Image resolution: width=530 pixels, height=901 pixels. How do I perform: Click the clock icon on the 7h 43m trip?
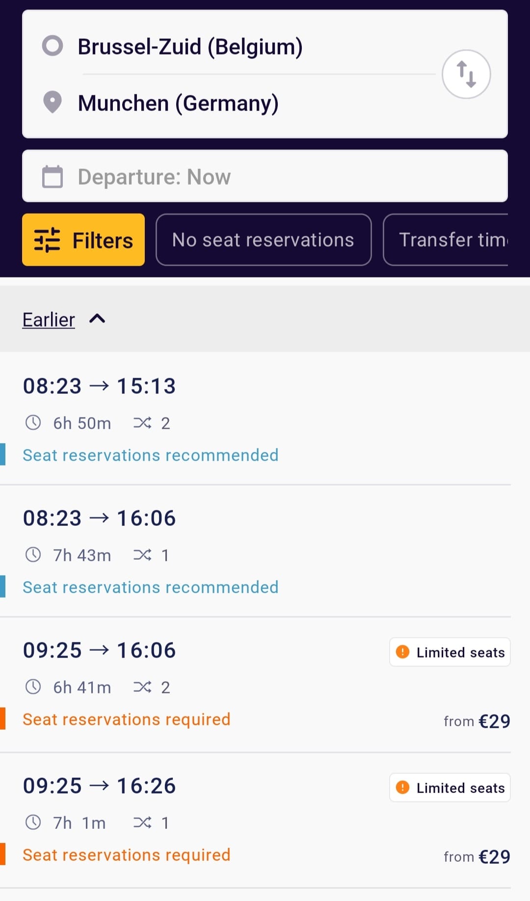33,555
